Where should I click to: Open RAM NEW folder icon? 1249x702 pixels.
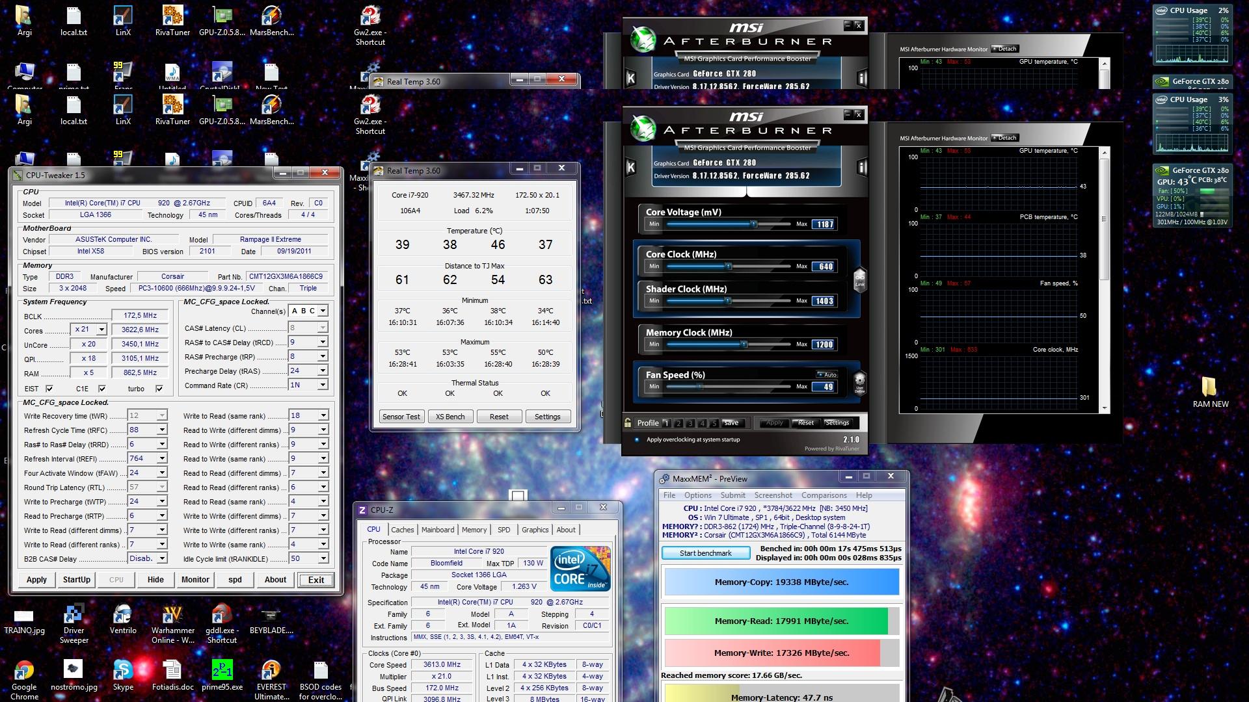click(x=1211, y=393)
